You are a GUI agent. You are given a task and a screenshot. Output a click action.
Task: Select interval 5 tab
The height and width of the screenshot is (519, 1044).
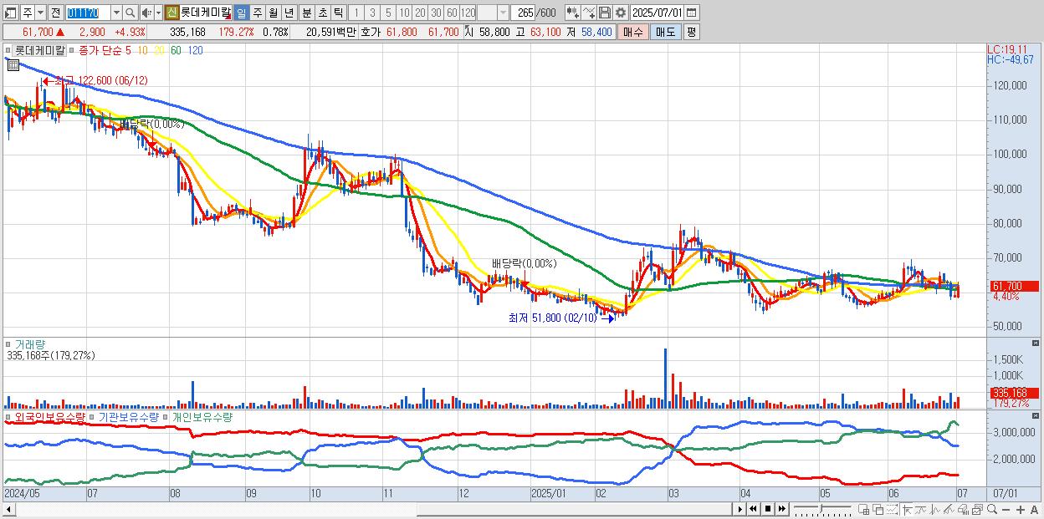click(388, 13)
